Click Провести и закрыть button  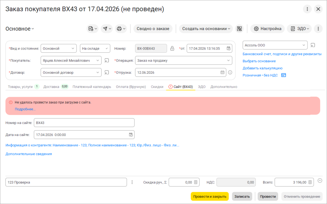pos(209,196)
